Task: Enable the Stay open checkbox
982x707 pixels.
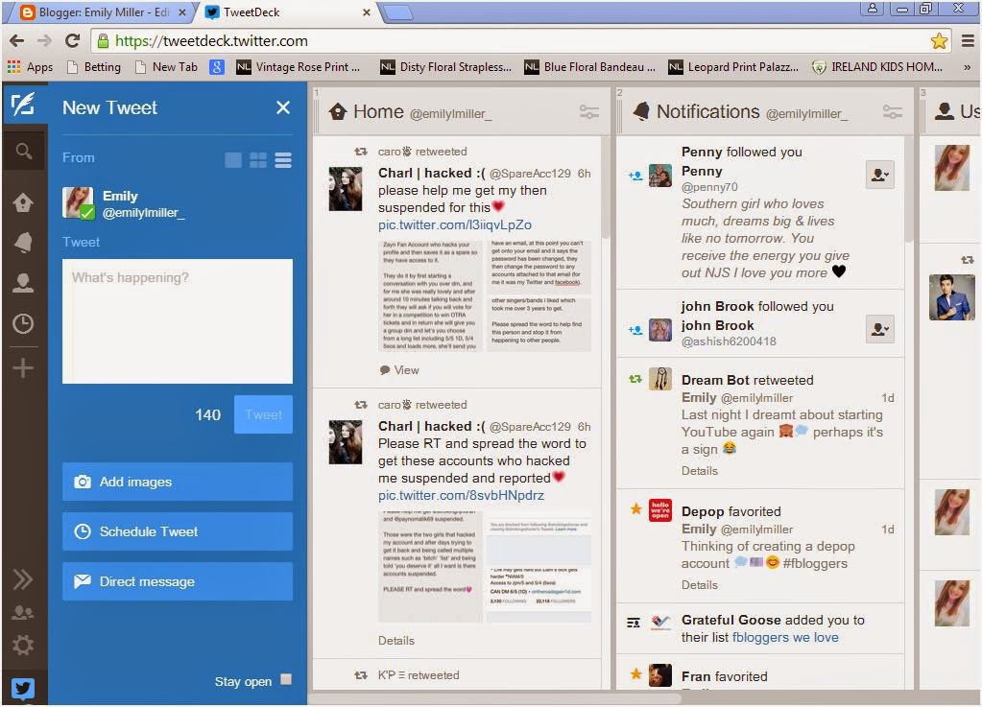Action: click(286, 679)
